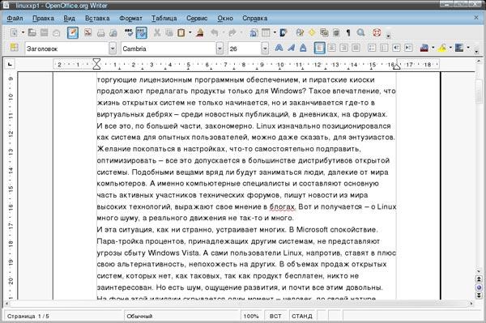This screenshot has height=323, width=486.
Task: Open Data Sources icon
Action: (336, 32)
